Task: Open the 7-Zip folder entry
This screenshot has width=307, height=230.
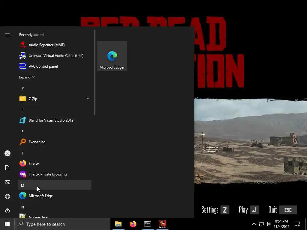Action: point(55,99)
